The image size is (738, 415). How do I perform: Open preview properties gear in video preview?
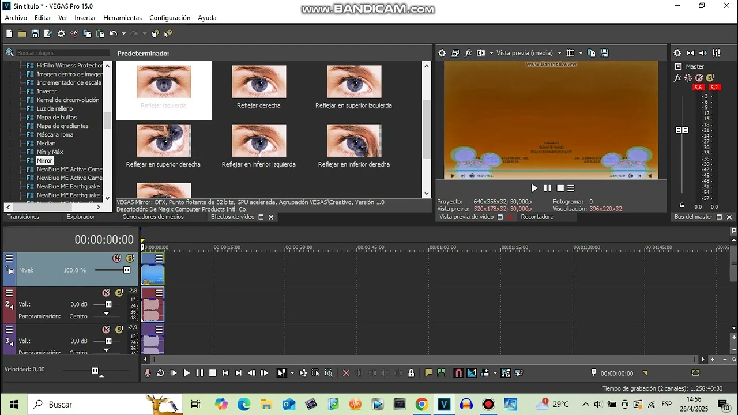[x=442, y=53]
